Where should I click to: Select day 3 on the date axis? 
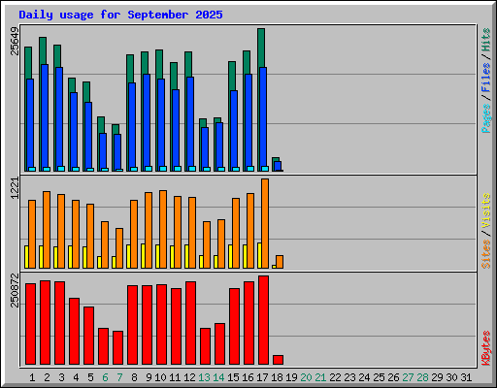[61, 377]
